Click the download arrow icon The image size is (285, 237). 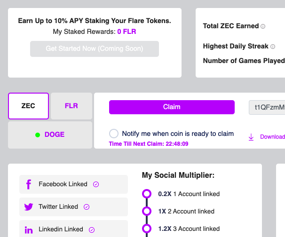click(x=251, y=137)
